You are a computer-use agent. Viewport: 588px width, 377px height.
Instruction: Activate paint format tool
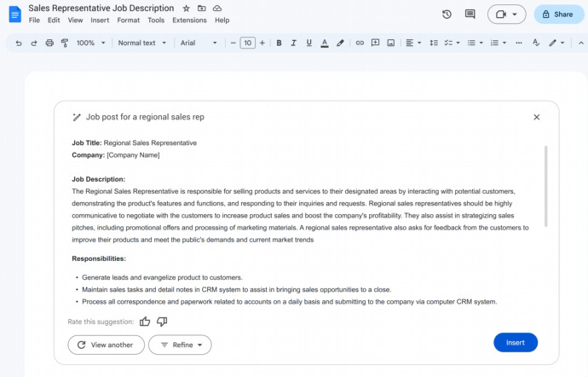coord(65,43)
